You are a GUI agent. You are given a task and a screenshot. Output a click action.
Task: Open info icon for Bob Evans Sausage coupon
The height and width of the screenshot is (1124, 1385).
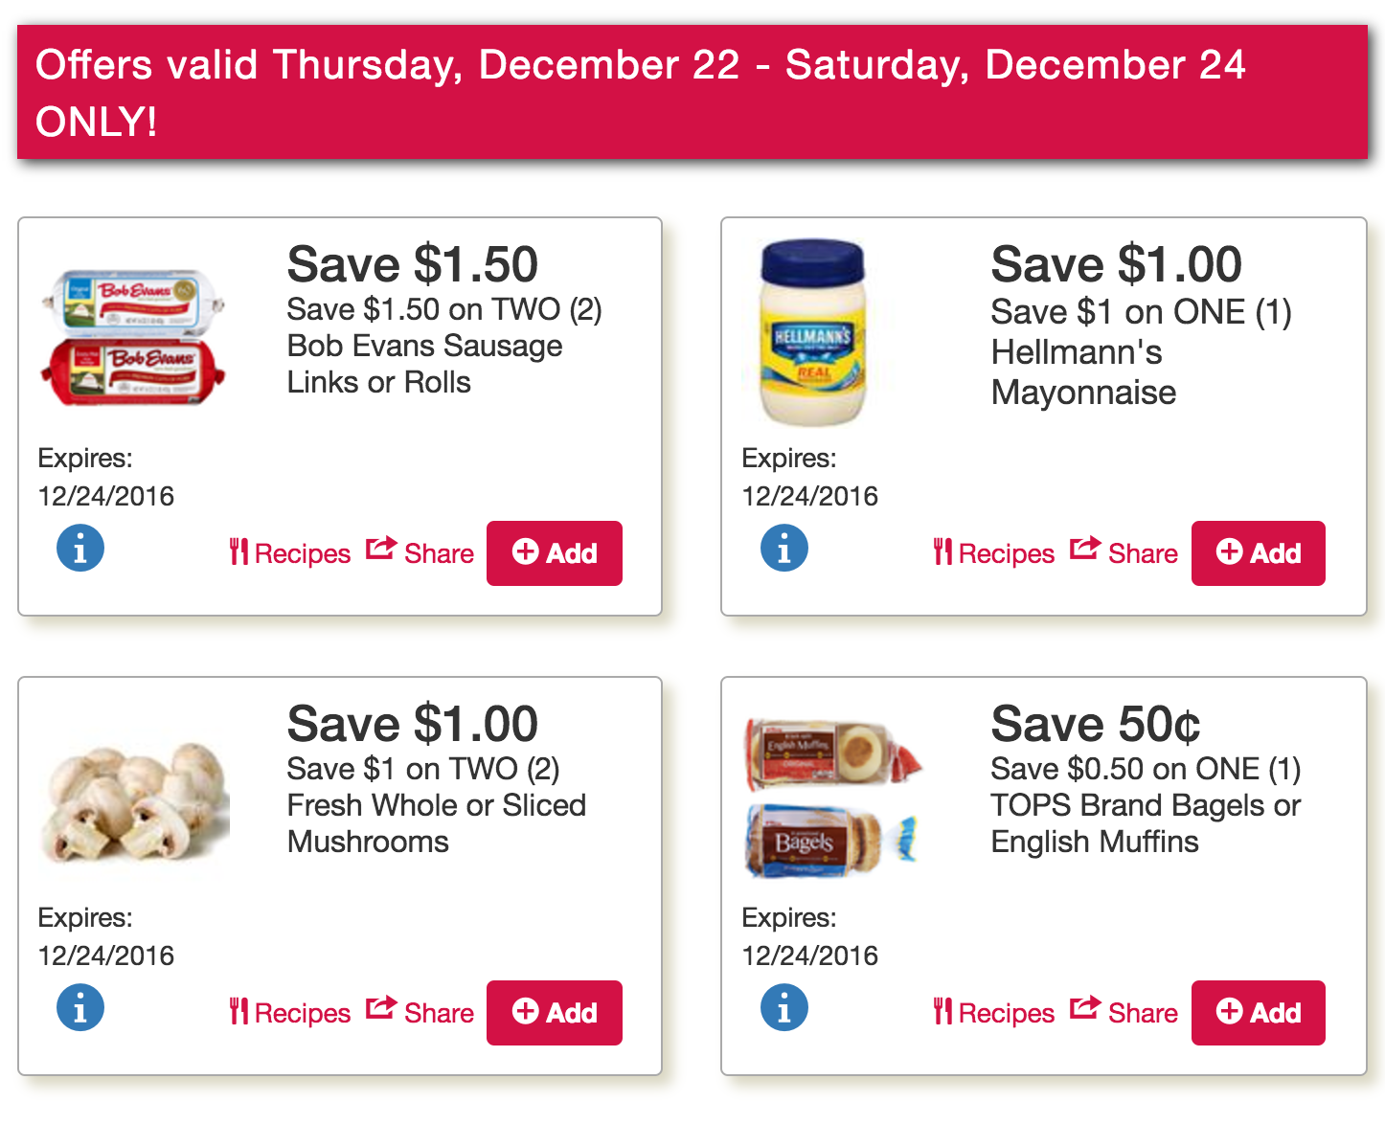pyautogui.click(x=80, y=549)
